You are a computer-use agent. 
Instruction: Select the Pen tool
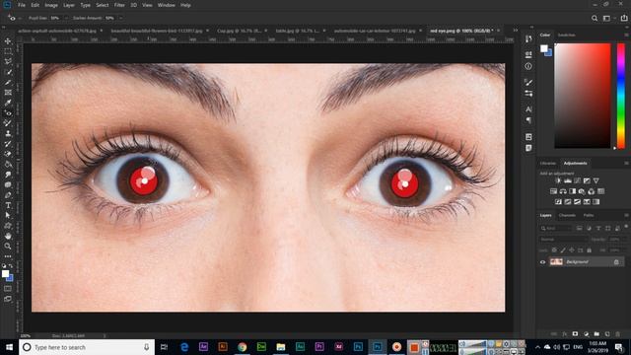tap(8, 195)
